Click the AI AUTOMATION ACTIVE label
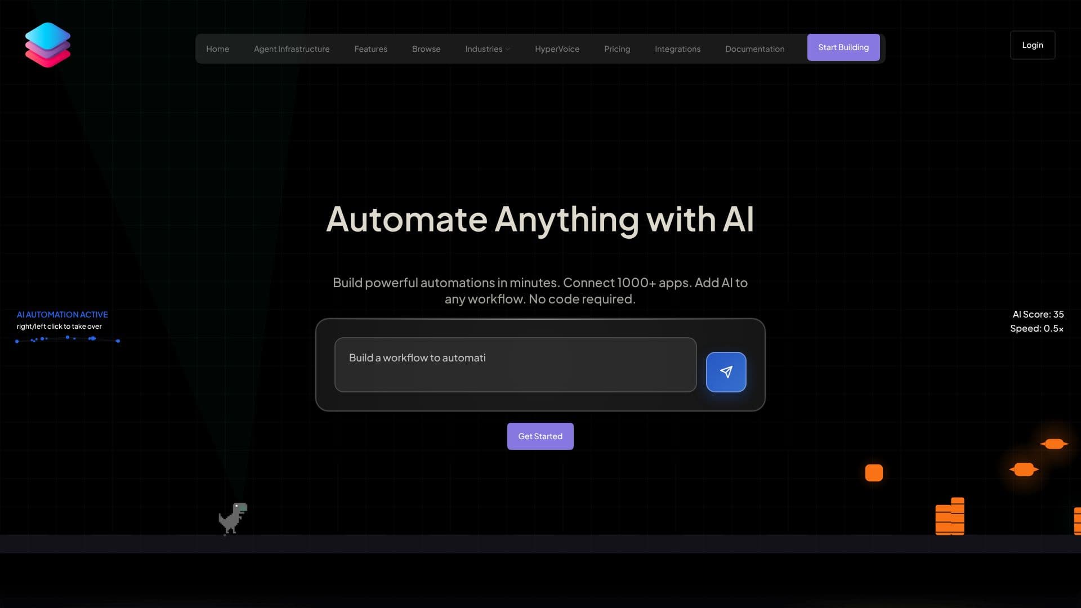 click(x=62, y=315)
